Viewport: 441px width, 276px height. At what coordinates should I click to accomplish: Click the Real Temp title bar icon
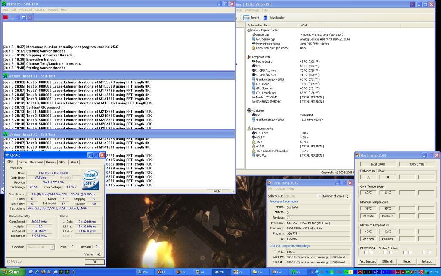pos(358,155)
